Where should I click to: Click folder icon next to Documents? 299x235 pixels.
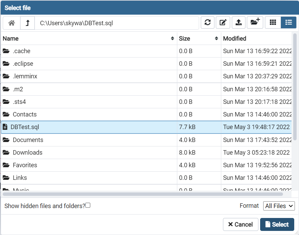(x=6, y=140)
